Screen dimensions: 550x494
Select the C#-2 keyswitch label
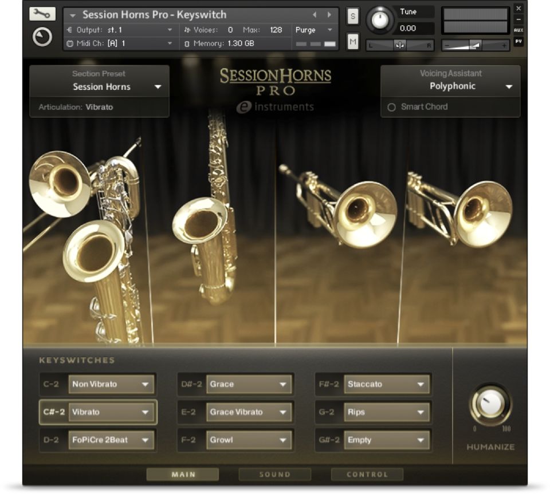[x=54, y=412]
